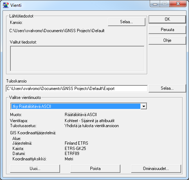The width and height of the screenshot is (189, 180).
Task: Open export format Ominaisuudet properties
Action: [x=156, y=169]
